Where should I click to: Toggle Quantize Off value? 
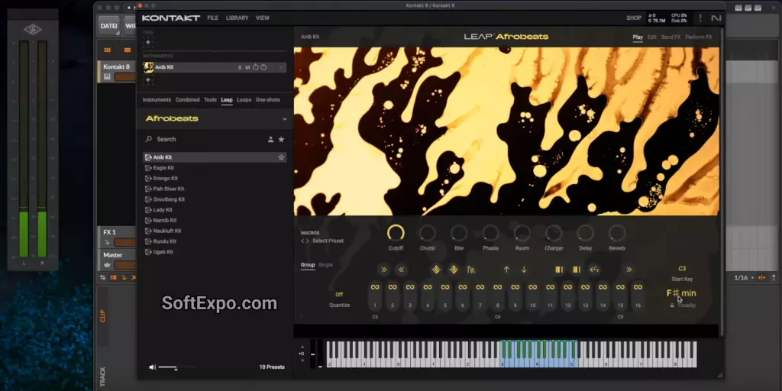(339, 295)
